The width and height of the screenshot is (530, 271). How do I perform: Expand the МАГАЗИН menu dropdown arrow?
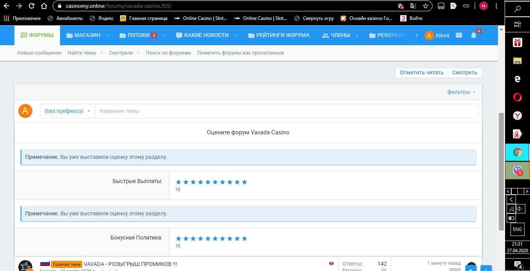click(x=107, y=35)
